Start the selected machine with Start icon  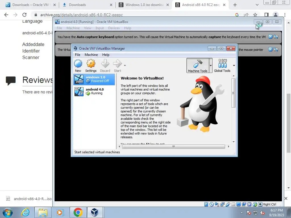pos(117,66)
